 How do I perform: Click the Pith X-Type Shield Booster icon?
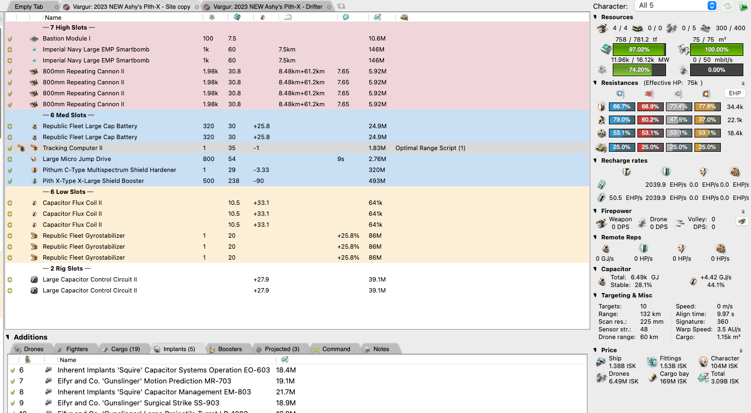[34, 181]
